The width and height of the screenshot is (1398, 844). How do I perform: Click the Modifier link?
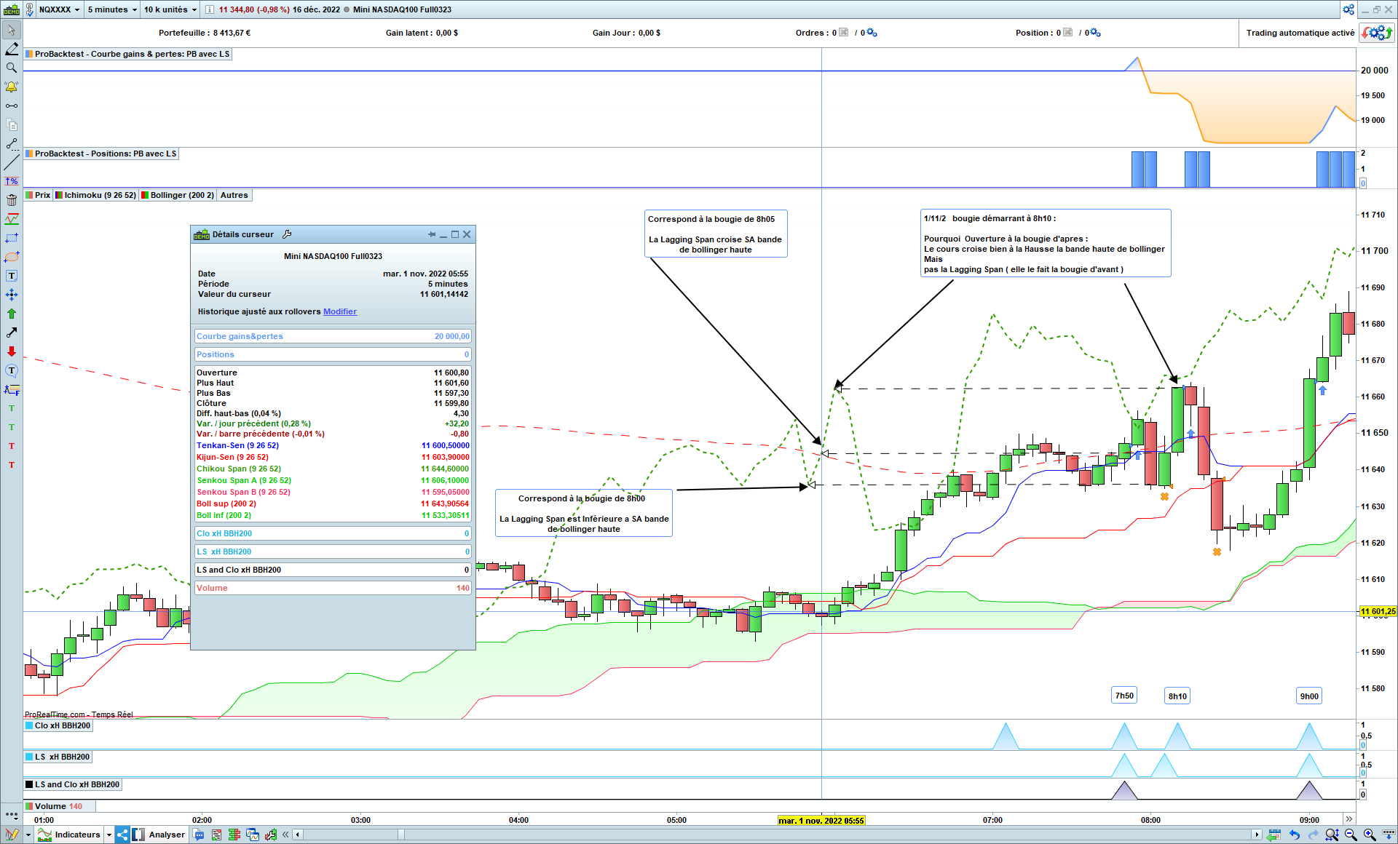point(339,311)
